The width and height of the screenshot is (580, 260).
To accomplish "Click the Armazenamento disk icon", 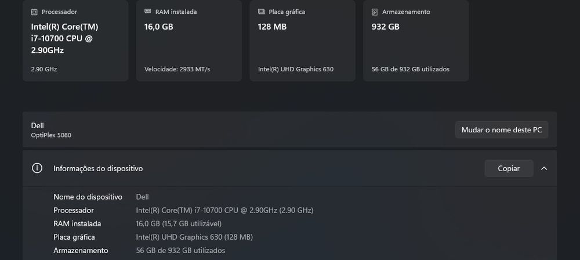I will (375, 12).
